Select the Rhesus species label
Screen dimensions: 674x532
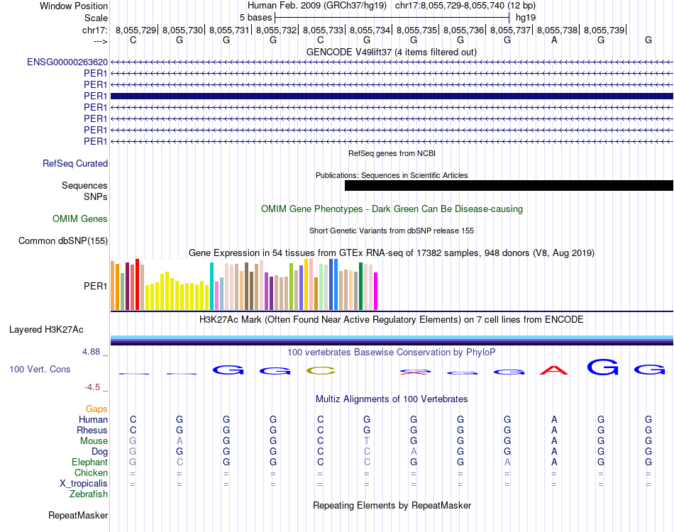coord(92,431)
